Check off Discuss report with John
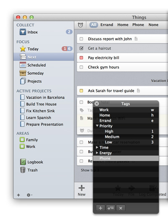168x223 pixels. point(81,39)
